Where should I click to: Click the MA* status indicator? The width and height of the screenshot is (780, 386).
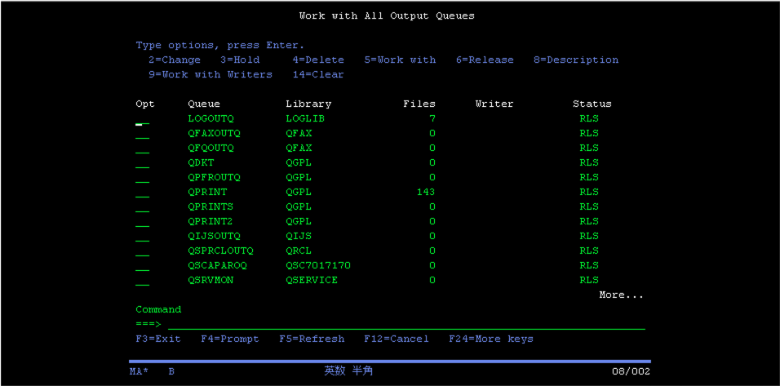140,371
